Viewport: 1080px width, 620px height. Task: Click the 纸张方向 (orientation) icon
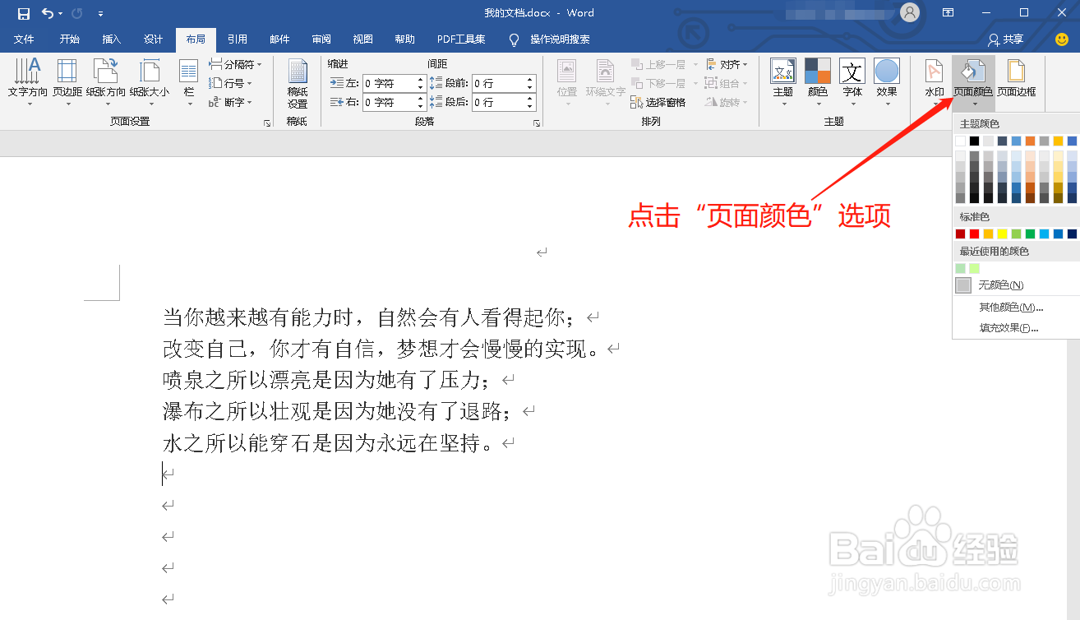107,78
